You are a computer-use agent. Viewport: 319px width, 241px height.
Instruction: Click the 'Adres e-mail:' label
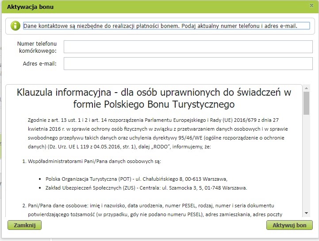coord(40,63)
